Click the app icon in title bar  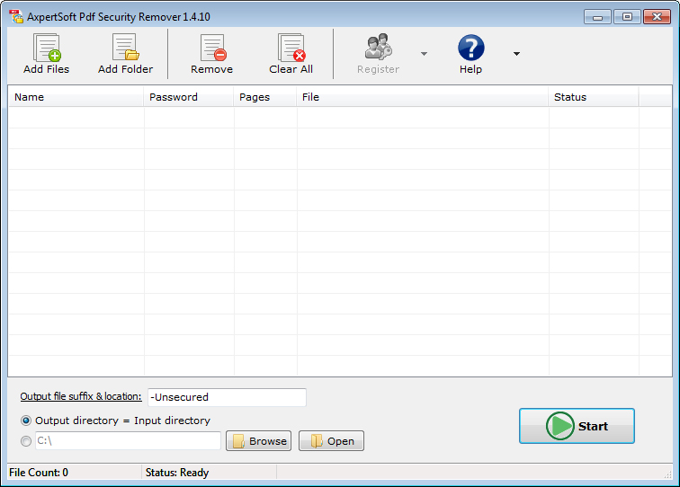16,16
